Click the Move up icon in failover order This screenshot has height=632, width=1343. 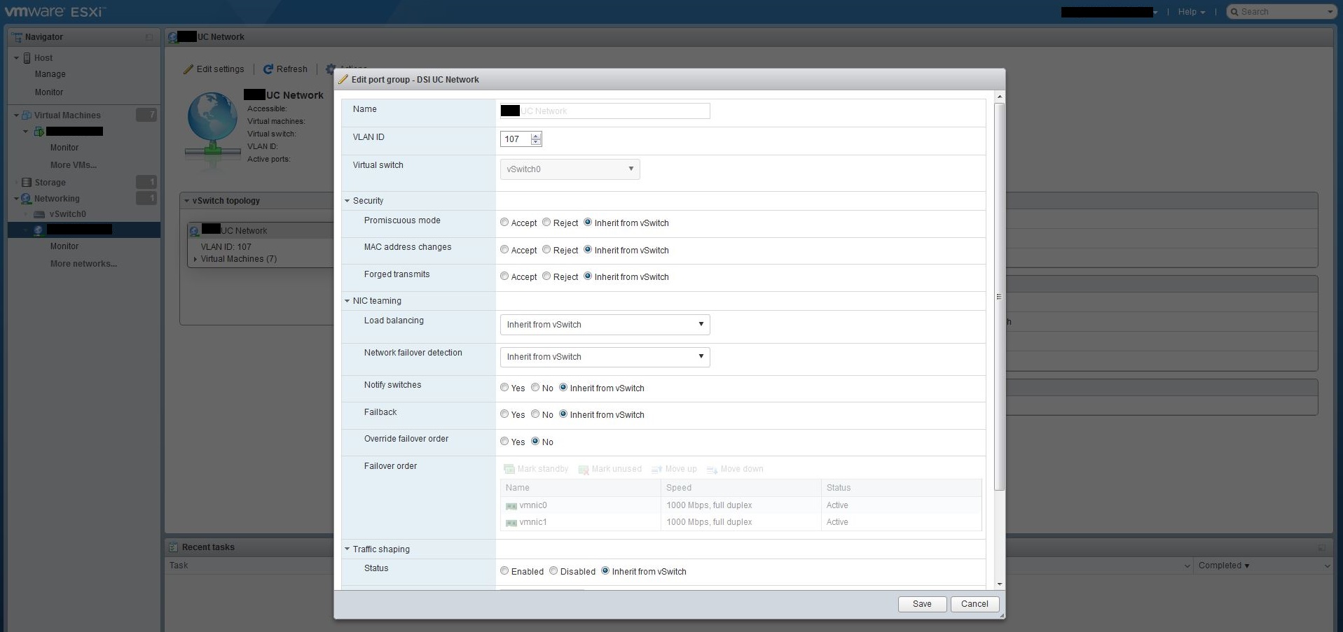656,469
